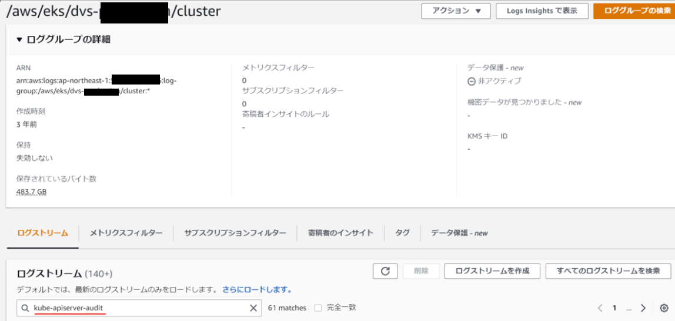675x321 pixels.
Task: Click すべてのログストリームを検索 button
Action: (x=609, y=271)
